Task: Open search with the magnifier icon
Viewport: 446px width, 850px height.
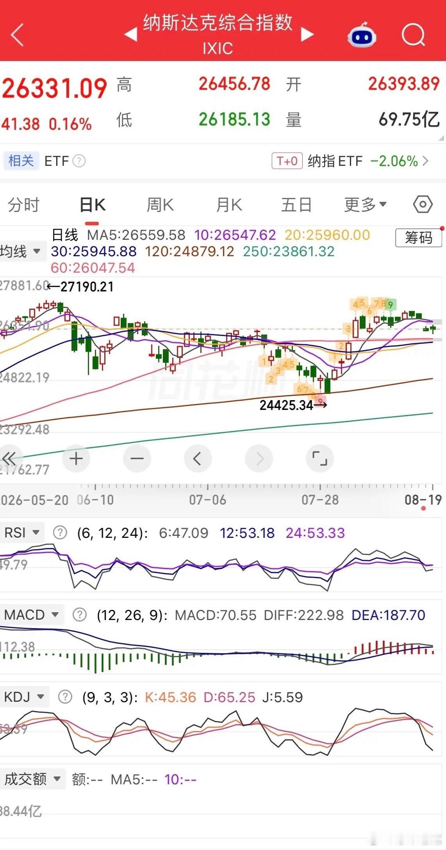Action: click(414, 34)
